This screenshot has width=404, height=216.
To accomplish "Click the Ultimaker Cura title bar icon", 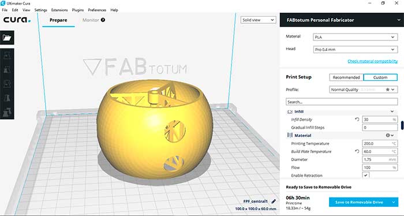I will point(3,3).
